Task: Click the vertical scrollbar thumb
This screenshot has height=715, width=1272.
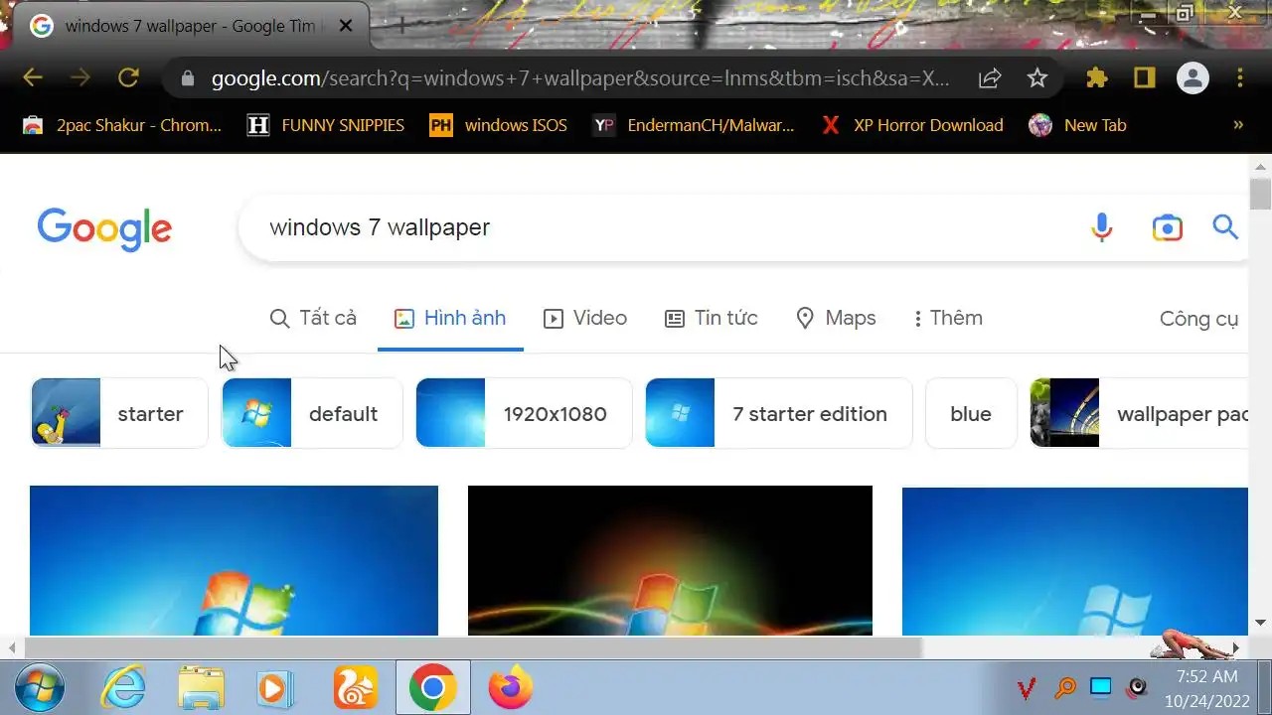Action: pos(1260,195)
